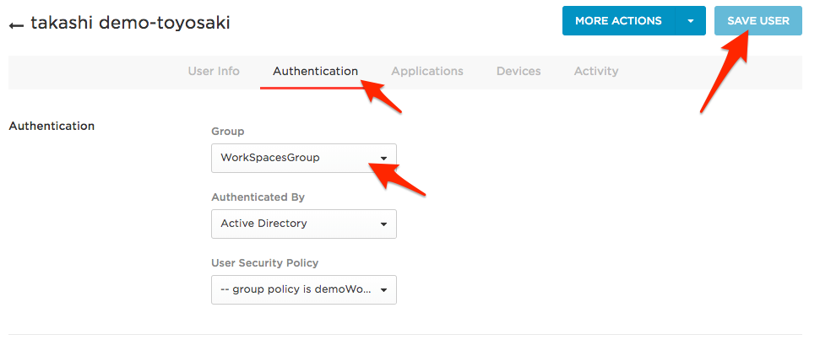This screenshot has width=820, height=340.
Task: Open the Applications tab
Action: [426, 72]
